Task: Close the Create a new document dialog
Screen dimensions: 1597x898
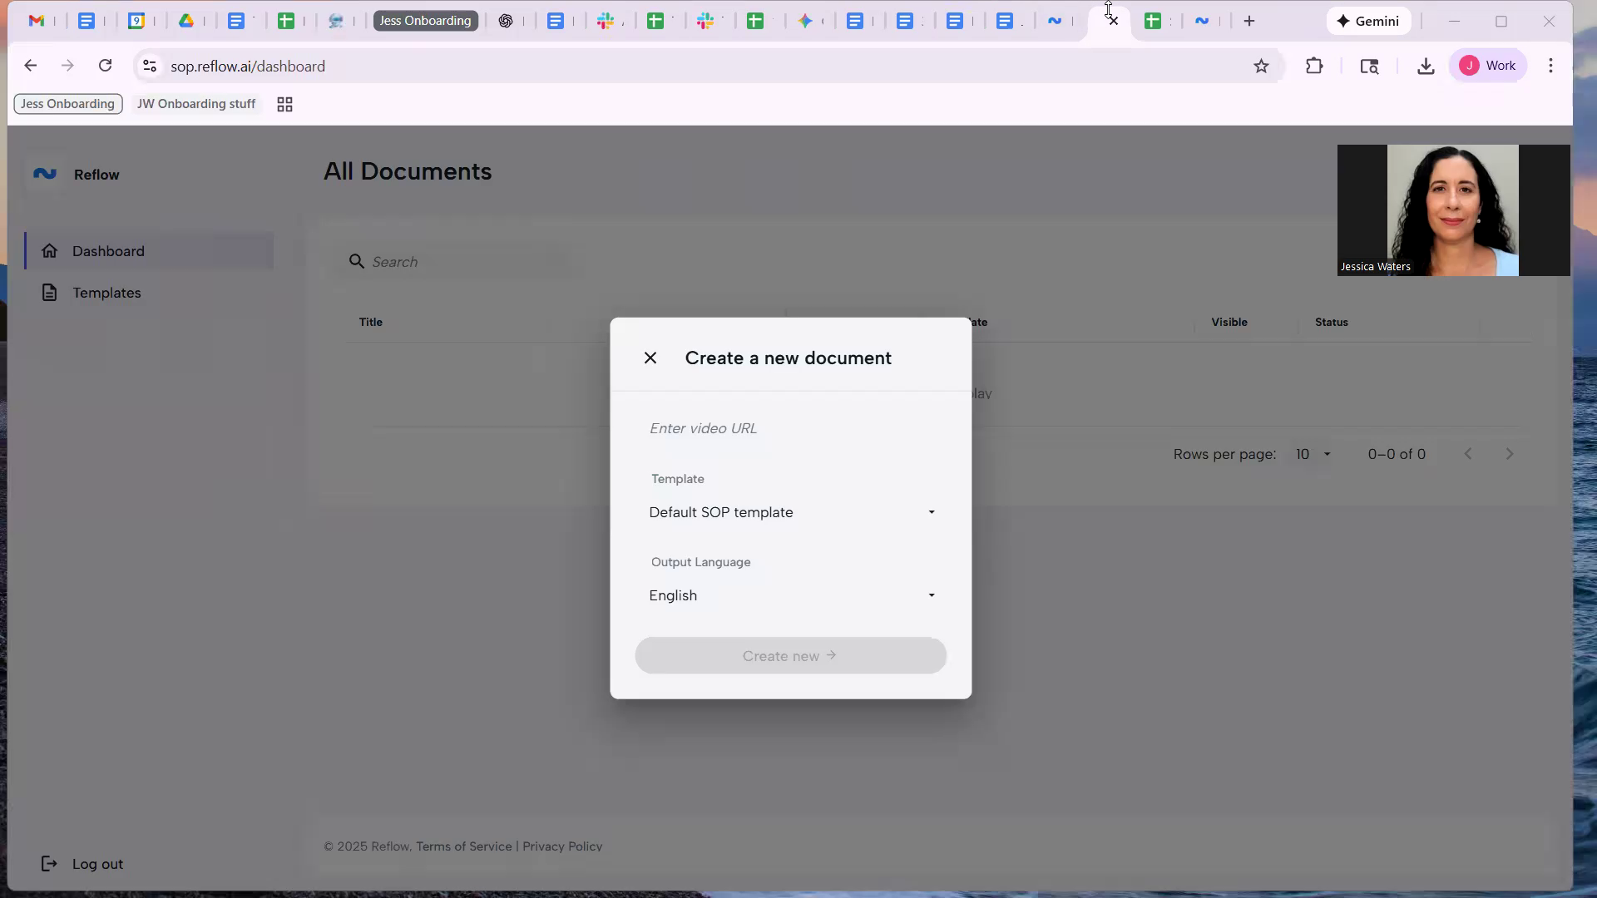Action: pyautogui.click(x=650, y=358)
